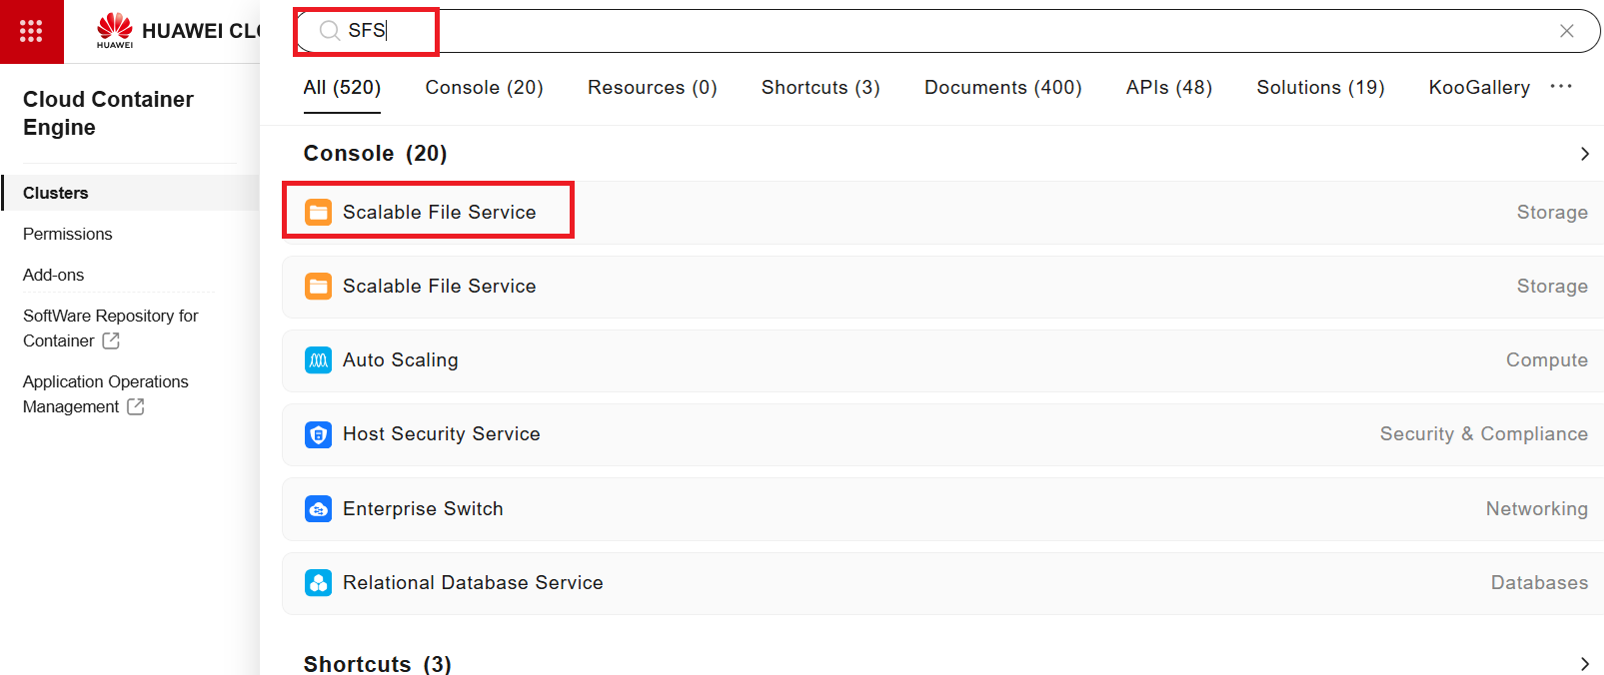
Task: Click the Compute label on Auto Scaling row
Action: [x=1546, y=360]
